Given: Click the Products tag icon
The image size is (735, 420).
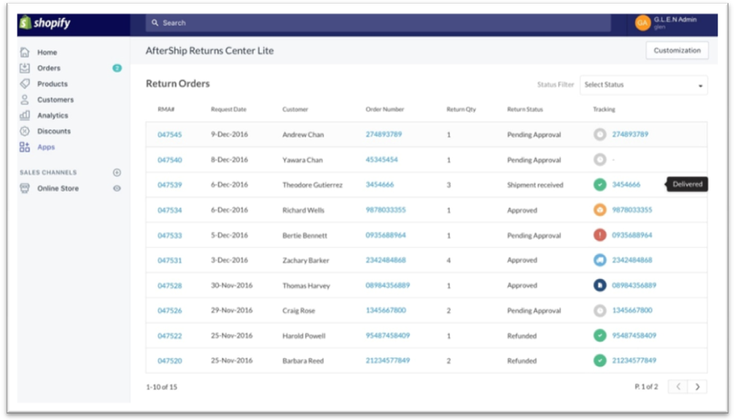Looking at the screenshot, I should 25,84.
